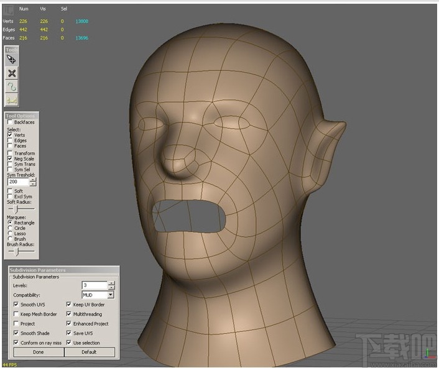Toggle the Edges selection checkbox
Viewport: 439px width, 368px height.
click(10, 140)
